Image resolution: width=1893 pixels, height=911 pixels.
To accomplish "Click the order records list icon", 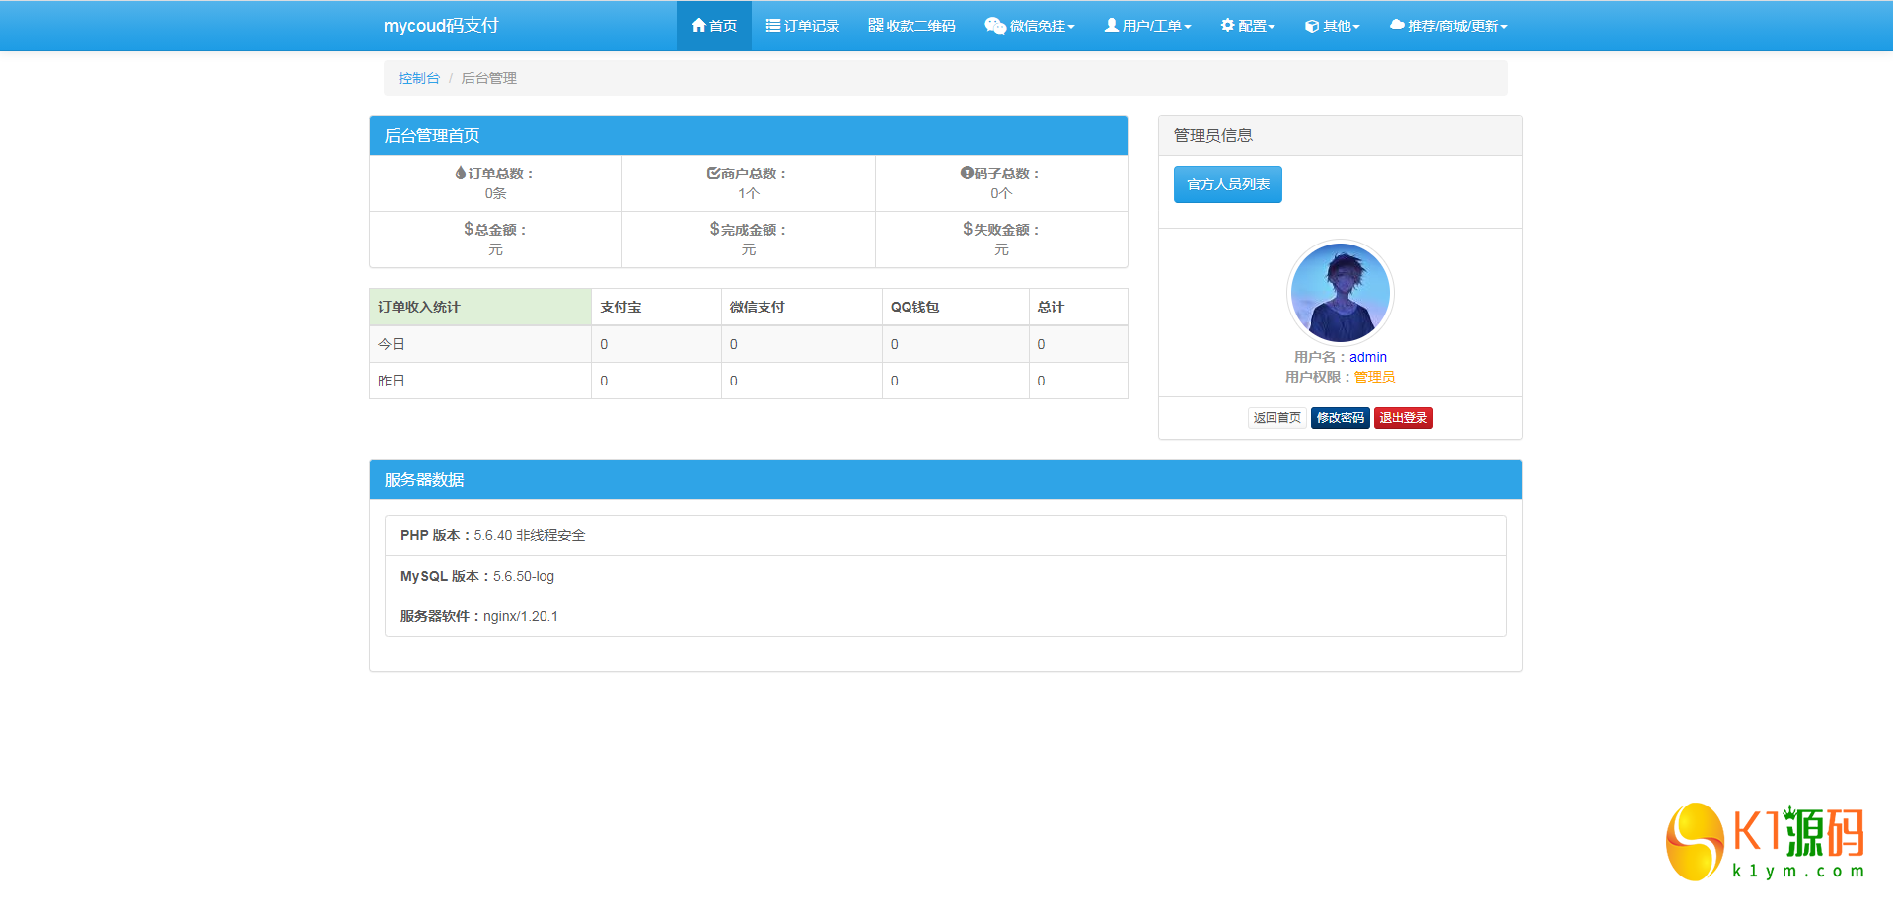I will coord(773,26).
